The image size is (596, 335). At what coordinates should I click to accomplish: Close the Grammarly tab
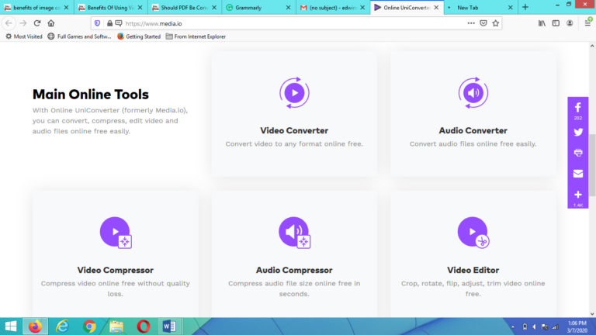(288, 8)
